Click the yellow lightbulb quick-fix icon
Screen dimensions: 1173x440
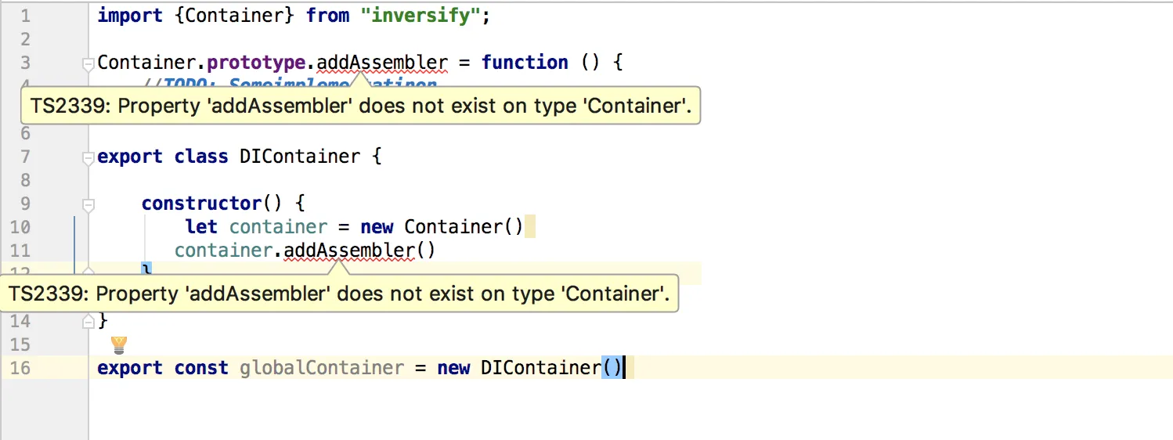tap(119, 344)
